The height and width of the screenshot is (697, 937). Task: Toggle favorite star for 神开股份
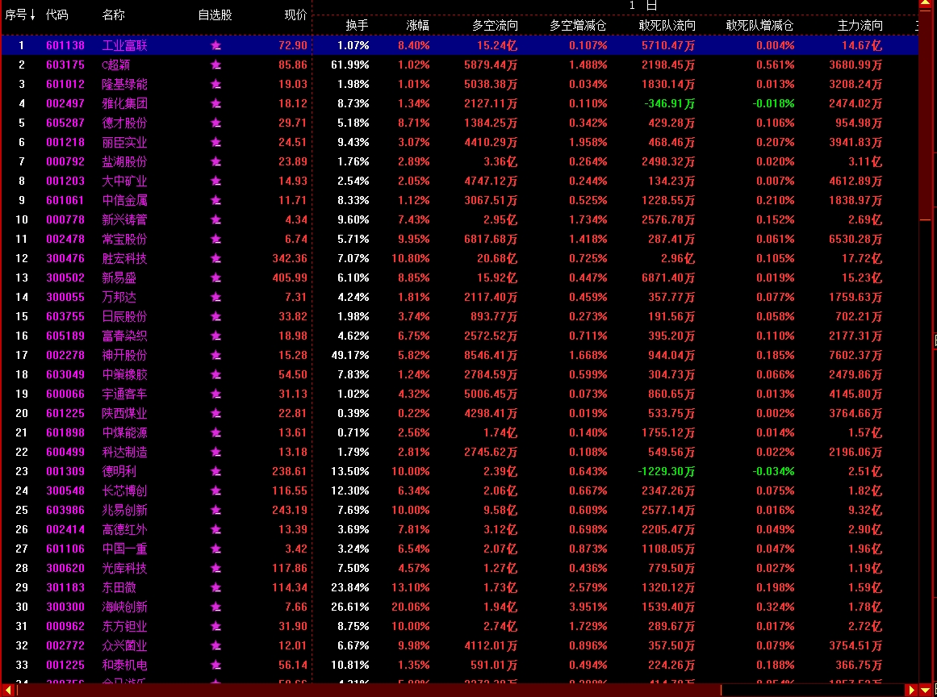(215, 356)
